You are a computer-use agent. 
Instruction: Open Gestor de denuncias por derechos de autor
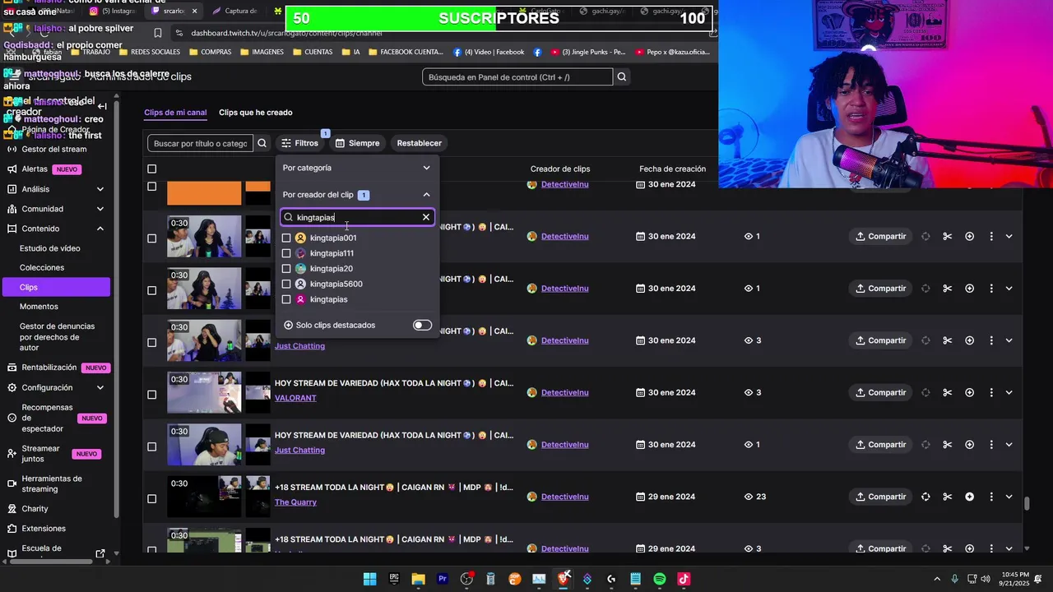[57, 337]
